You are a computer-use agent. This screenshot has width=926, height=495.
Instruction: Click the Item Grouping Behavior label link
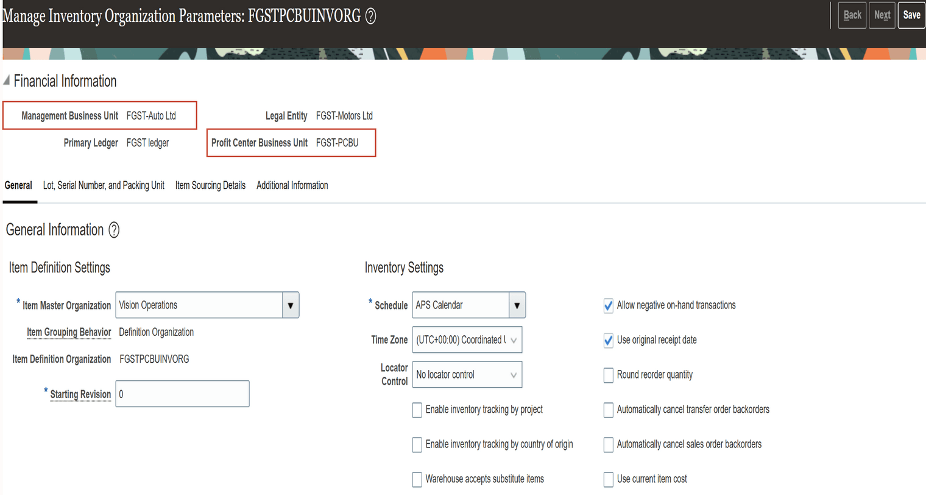coord(69,332)
